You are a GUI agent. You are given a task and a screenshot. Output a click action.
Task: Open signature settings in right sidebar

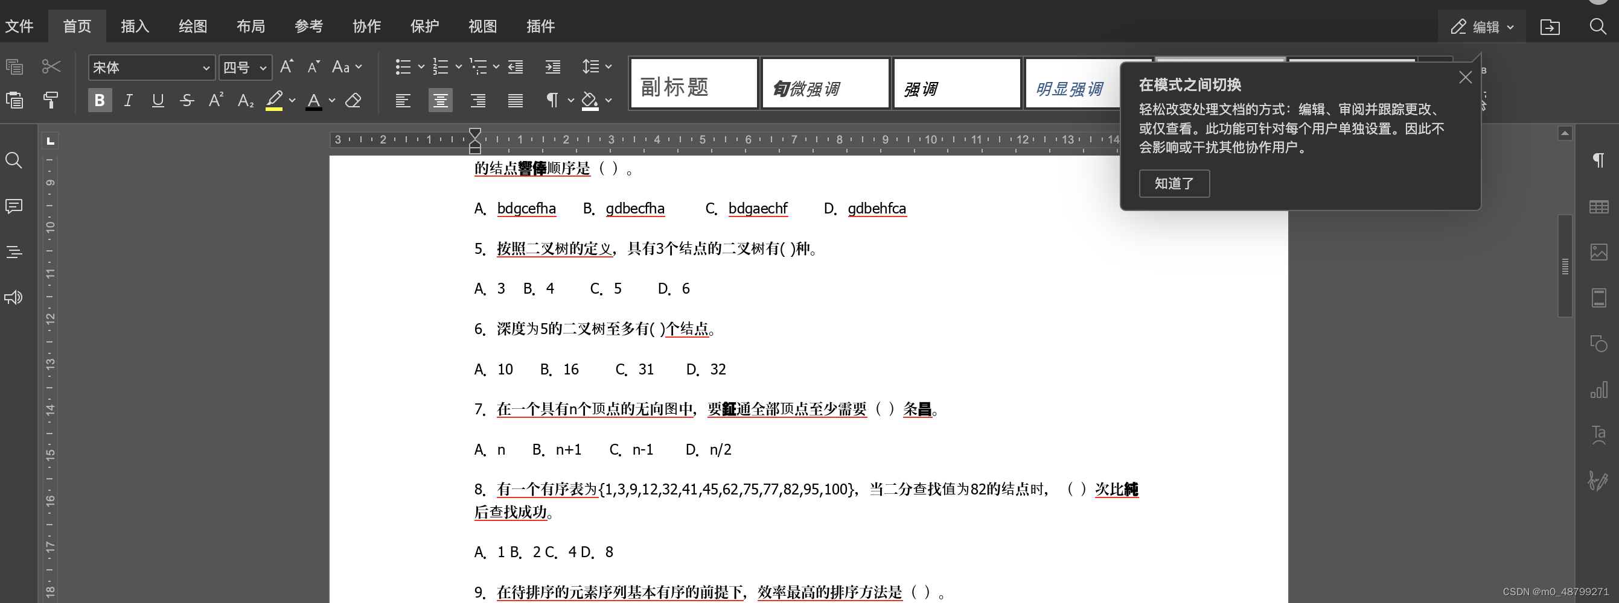[x=1597, y=481]
